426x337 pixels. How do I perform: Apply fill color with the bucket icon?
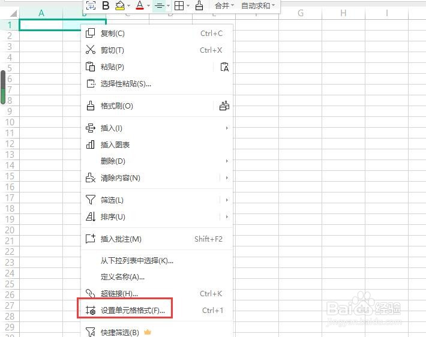click(120, 5)
